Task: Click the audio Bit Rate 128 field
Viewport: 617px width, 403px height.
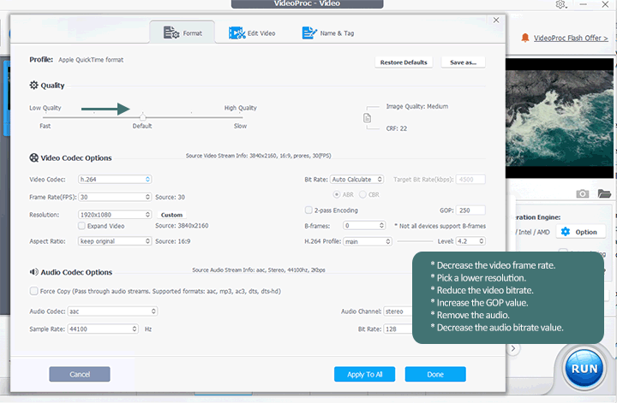Action: (398, 329)
